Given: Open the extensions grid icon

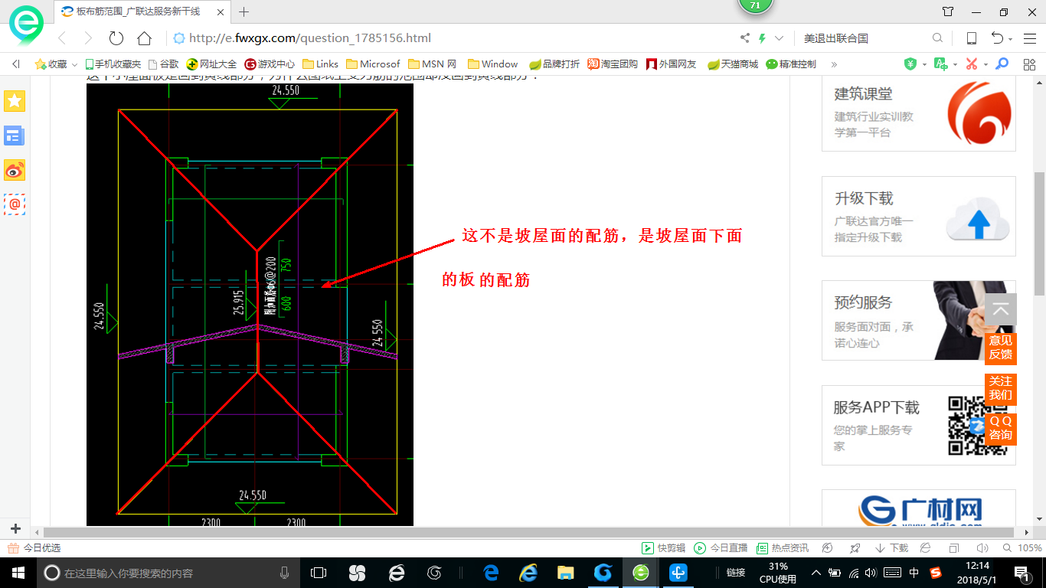Looking at the screenshot, I should tap(1028, 64).
